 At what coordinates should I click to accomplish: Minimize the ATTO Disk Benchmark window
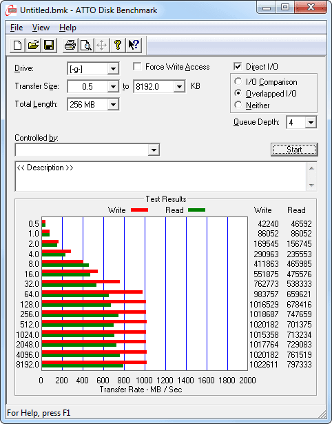coord(267,7)
